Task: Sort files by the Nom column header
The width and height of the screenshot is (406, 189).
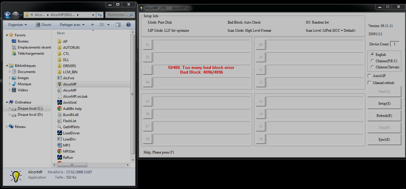Action: [x=61, y=33]
